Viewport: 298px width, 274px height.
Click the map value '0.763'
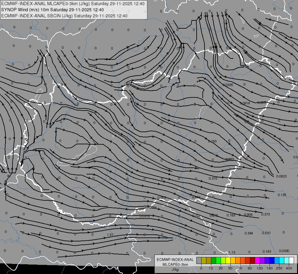[x=231, y=215]
